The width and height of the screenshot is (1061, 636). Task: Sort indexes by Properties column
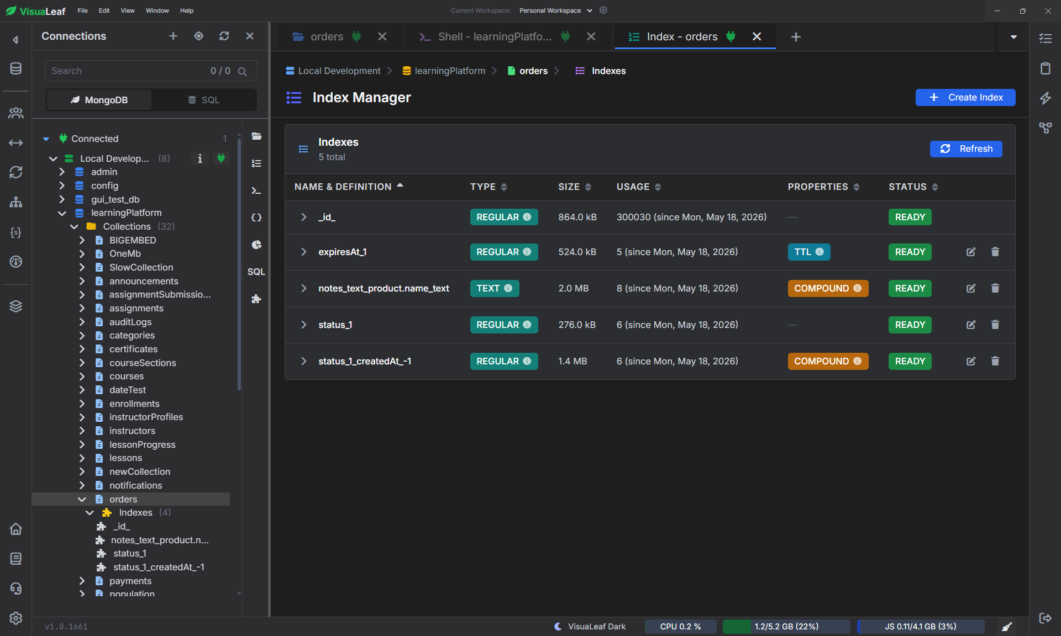pyautogui.click(x=823, y=187)
